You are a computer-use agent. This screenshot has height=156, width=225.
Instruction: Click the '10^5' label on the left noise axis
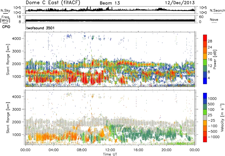[x=17, y=8]
